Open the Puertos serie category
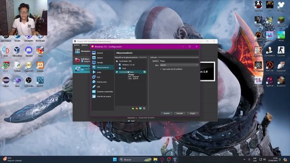Viewport: 290px width, 163px height. coord(103,82)
